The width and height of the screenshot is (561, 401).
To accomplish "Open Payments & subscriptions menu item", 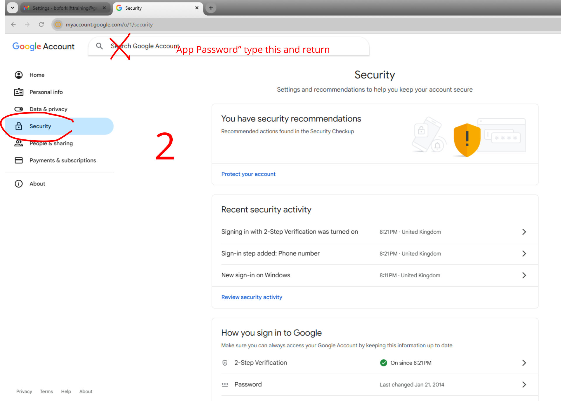I will click(x=63, y=160).
